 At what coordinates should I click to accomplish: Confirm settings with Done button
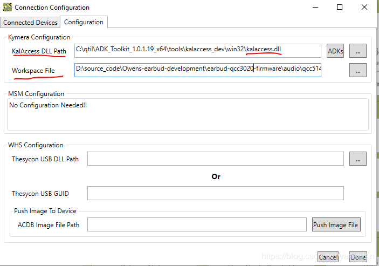click(358, 257)
